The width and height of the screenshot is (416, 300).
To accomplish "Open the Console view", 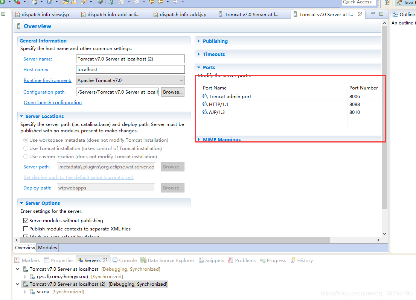I will point(125,261).
